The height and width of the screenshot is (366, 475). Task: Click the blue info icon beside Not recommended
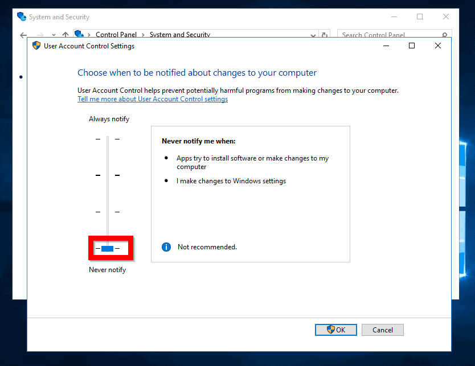[166, 246]
